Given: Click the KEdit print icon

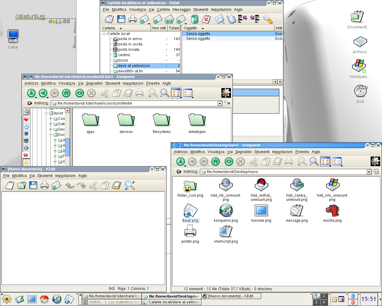Looking at the screenshot, I should coord(44,185).
